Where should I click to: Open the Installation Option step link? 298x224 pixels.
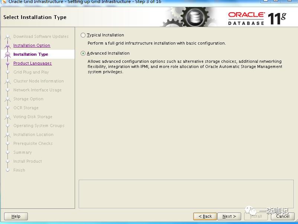32,45
